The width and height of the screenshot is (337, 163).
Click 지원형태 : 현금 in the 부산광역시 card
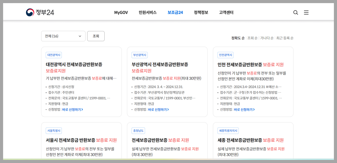144,104
